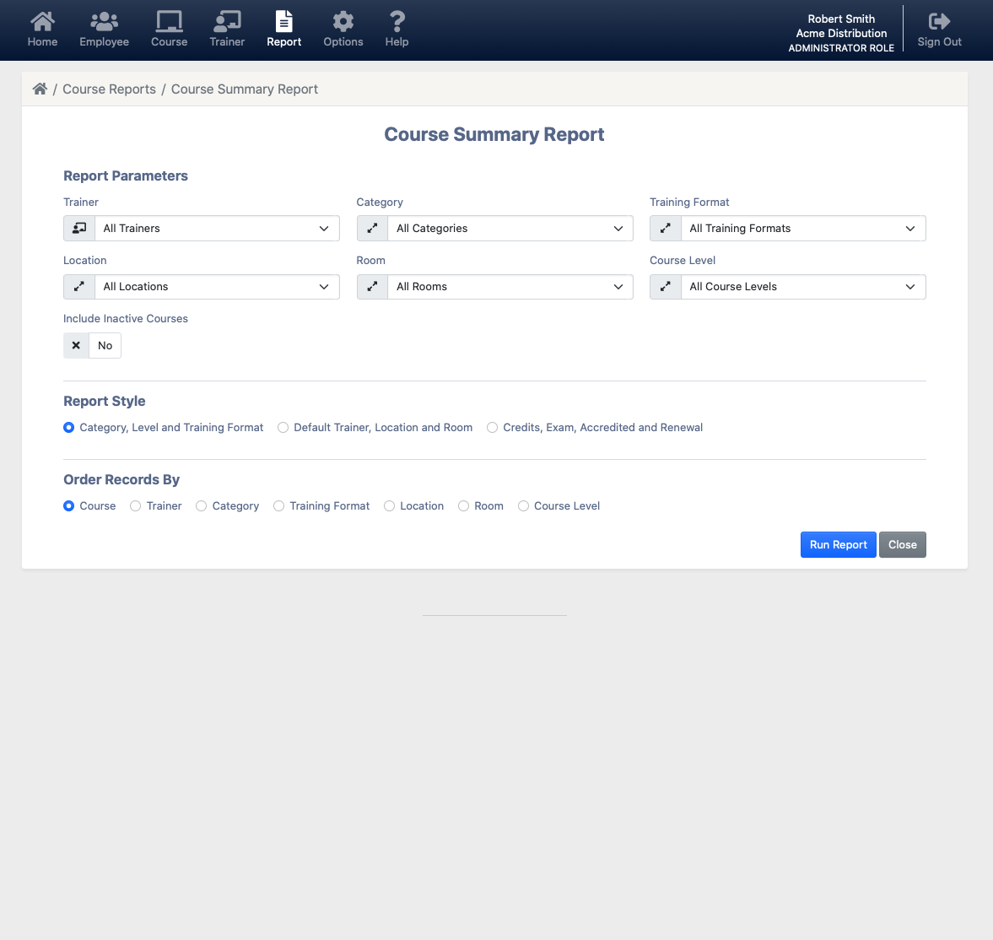Order records by Room
The height and width of the screenshot is (940, 993).
click(463, 506)
